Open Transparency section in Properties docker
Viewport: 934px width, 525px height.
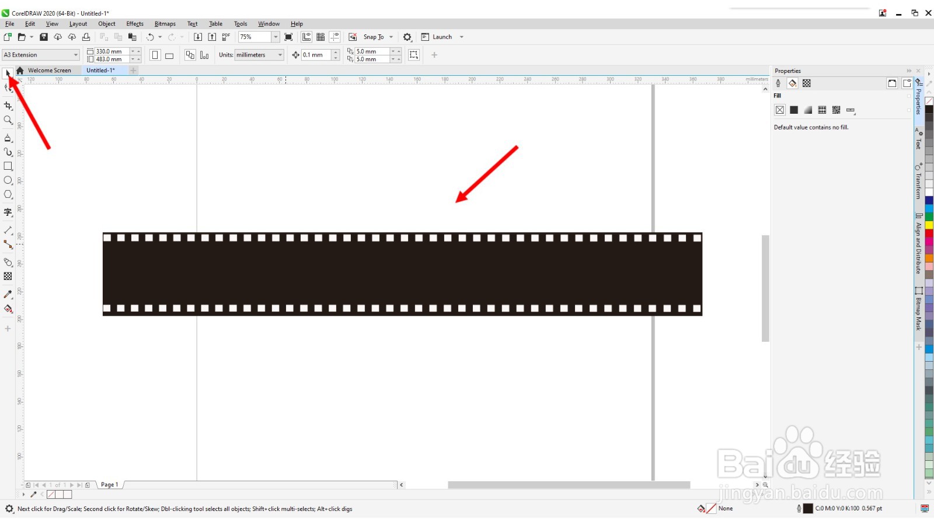coord(807,83)
